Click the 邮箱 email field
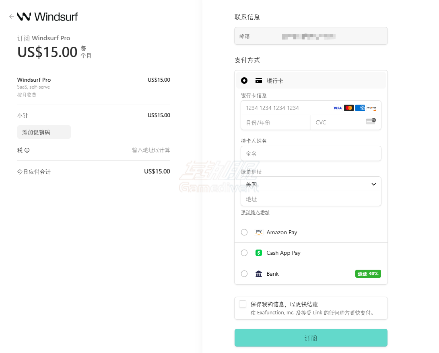 pos(311,36)
